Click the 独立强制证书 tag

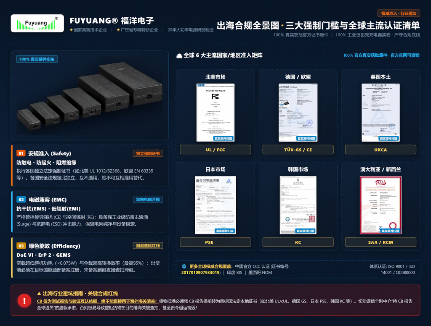coord(148,153)
